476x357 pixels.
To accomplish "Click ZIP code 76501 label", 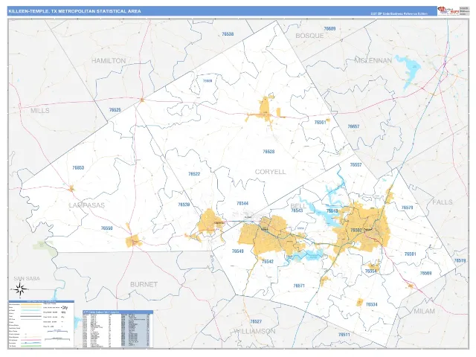I will click(410, 254).
